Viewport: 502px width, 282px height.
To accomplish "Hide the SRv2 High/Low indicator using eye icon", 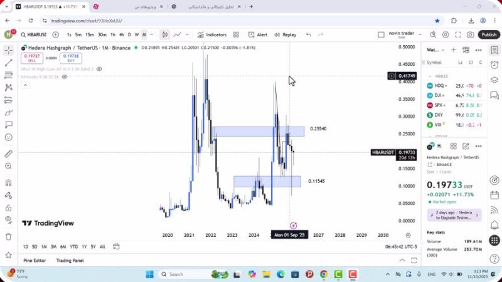I will [x=99, y=69].
